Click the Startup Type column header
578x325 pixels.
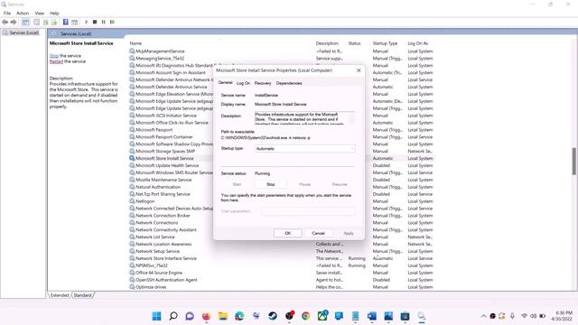pos(385,43)
